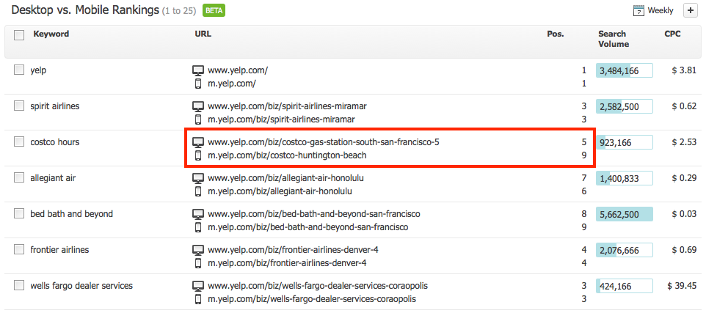Open www.yelp.com/biz/spirit-airlines-miramar link
706x313 pixels.
click(287, 106)
